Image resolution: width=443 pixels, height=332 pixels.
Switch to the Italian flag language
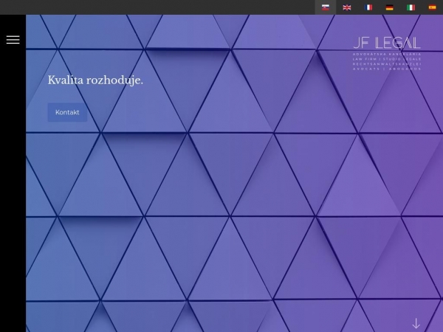click(411, 7)
